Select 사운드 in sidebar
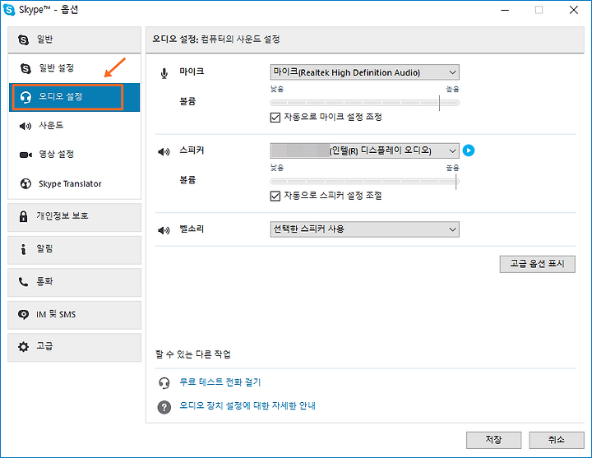Screen dimensions: 592x458 click(74, 126)
